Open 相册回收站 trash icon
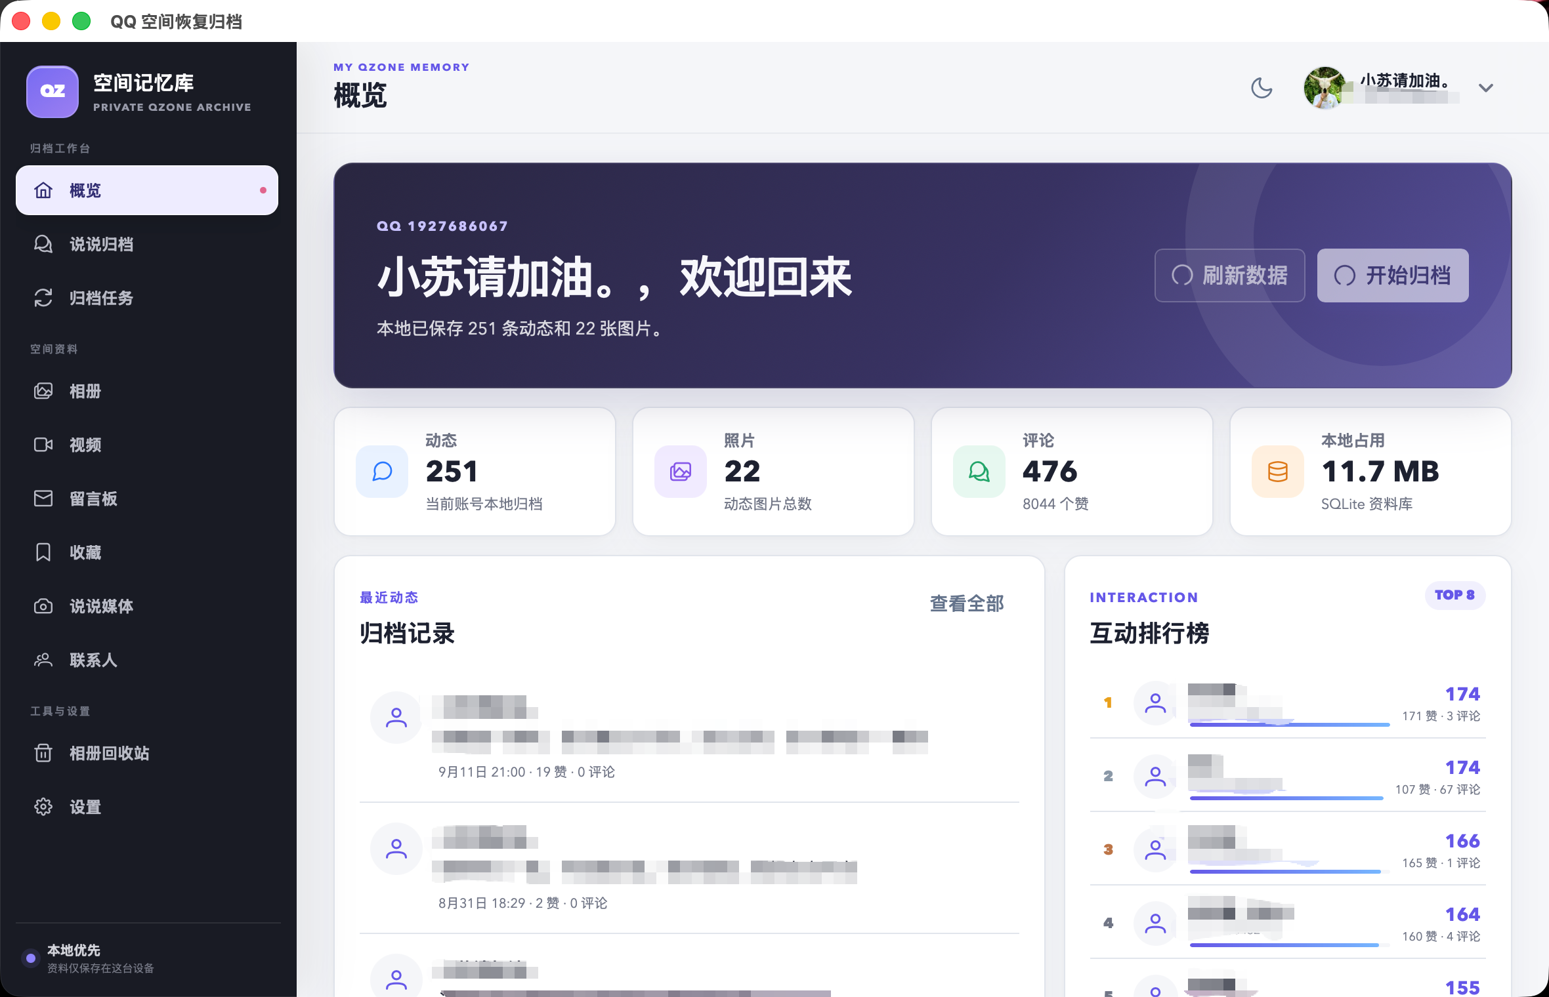This screenshot has width=1549, height=997. pyautogui.click(x=43, y=753)
